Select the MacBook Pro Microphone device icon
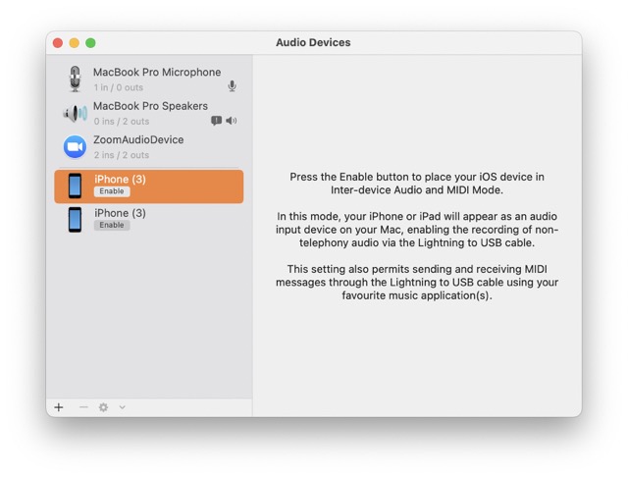The width and height of the screenshot is (628, 478). [x=75, y=79]
